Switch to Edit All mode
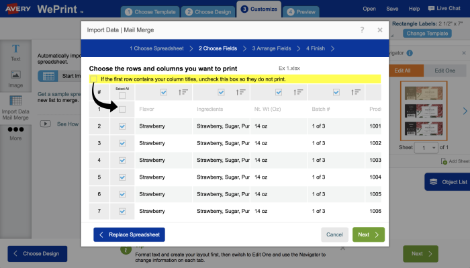The width and height of the screenshot is (470, 268). coord(406,71)
